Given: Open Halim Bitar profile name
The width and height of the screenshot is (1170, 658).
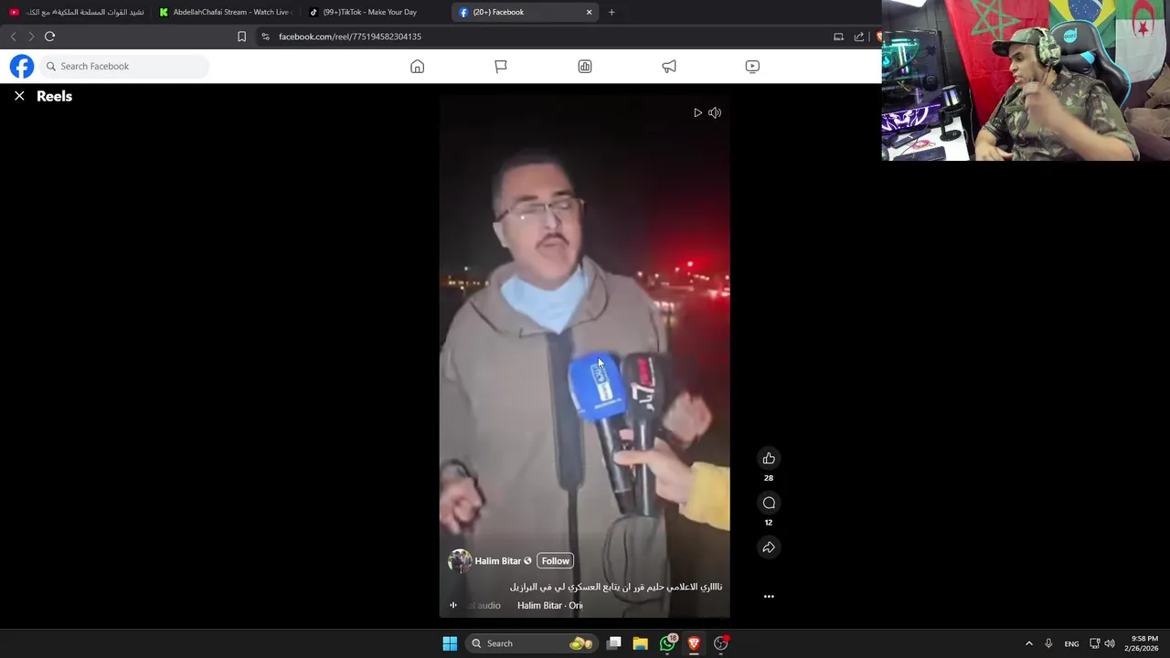Looking at the screenshot, I should tap(497, 561).
